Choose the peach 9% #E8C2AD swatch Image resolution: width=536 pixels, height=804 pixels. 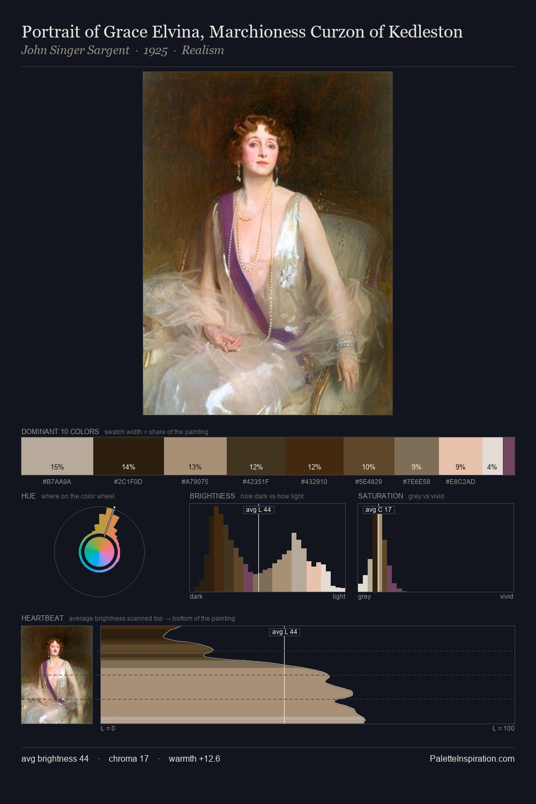click(460, 456)
